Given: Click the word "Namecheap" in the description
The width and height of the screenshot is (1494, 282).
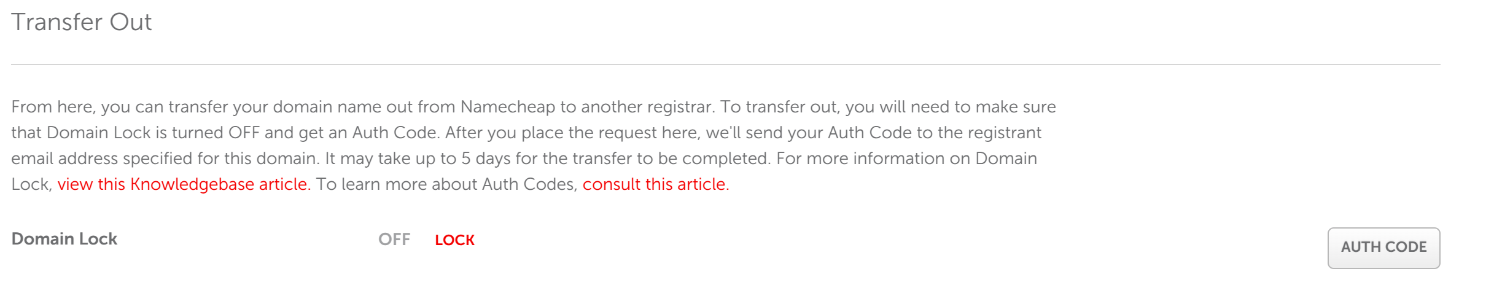Looking at the screenshot, I should 507,107.
